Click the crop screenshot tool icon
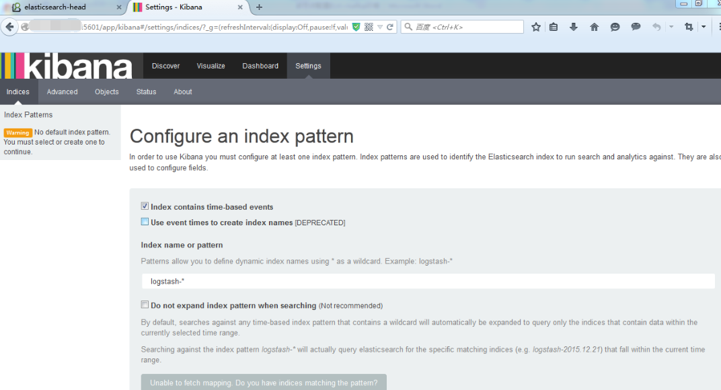The width and height of the screenshot is (721, 390). 688,27
